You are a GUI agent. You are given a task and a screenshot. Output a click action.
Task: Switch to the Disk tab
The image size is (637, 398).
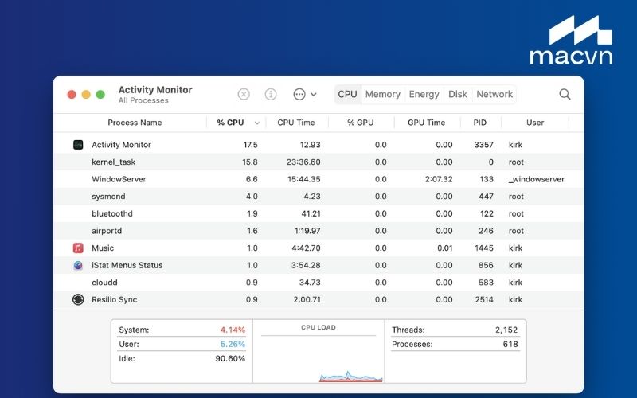(458, 94)
